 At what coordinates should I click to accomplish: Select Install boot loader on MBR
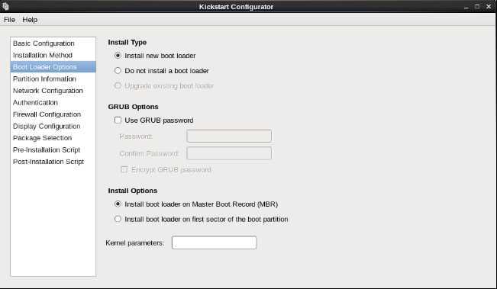118,204
